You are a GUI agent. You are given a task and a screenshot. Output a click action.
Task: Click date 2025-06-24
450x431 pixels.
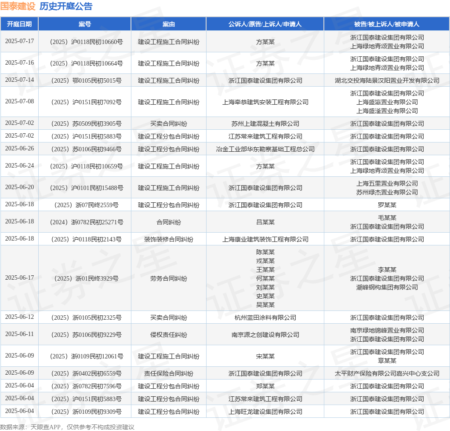[19, 166]
